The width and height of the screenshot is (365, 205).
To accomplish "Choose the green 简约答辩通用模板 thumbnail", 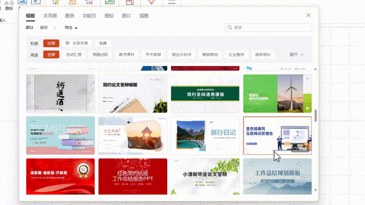I will click(205, 93).
